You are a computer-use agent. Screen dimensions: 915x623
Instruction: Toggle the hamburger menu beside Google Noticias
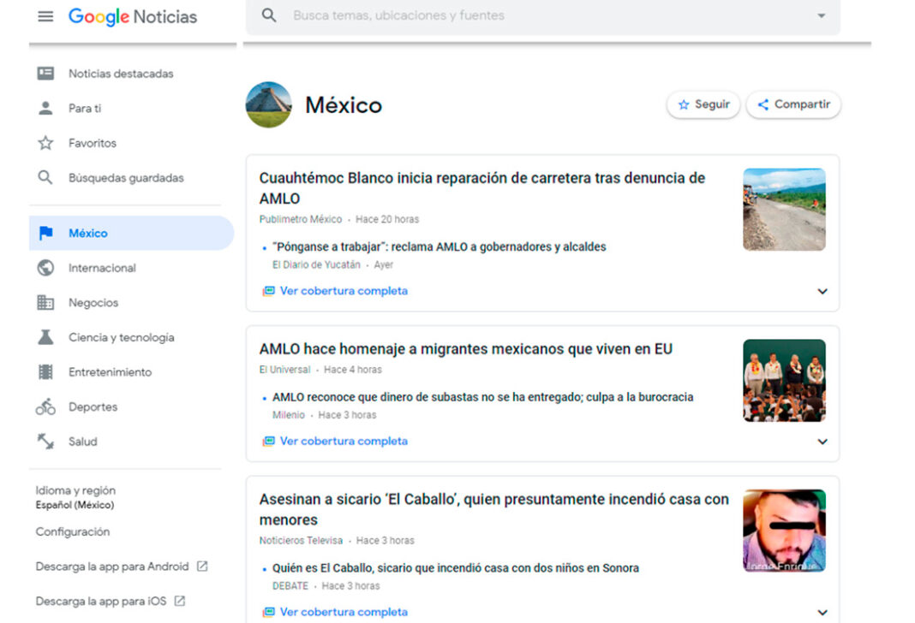click(45, 15)
